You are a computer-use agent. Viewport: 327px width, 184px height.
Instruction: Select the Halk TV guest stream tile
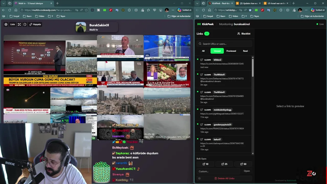tap(167, 74)
